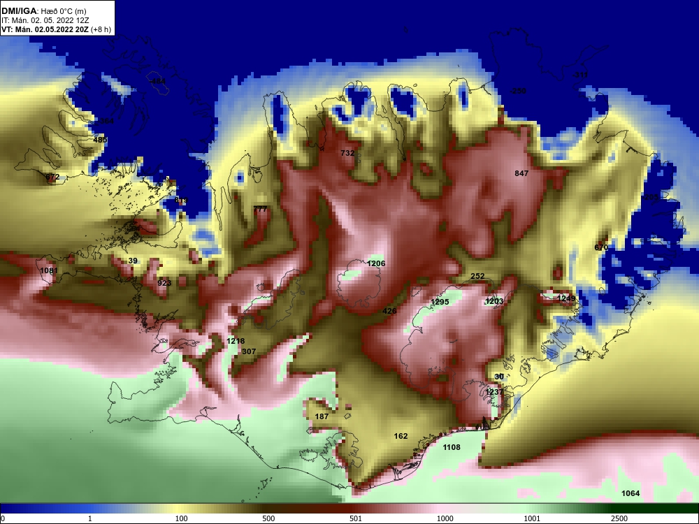Click the 187 value in the south
699x524 pixels.
pyautogui.click(x=322, y=416)
